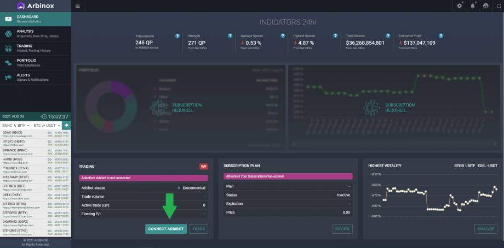Open the settings gear in top bar

pyautogui.click(x=460, y=6)
